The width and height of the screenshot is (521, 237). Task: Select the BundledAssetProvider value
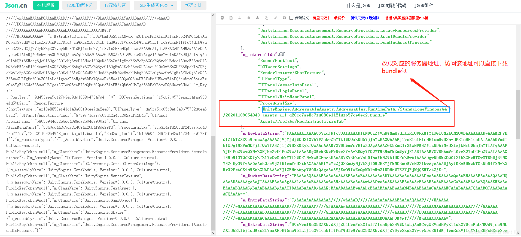point(345,42)
